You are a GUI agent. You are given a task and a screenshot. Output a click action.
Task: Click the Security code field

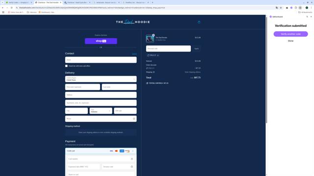click(118, 167)
